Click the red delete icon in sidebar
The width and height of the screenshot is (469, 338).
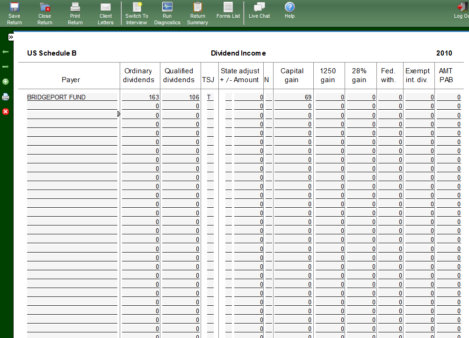(x=6, y=112)
